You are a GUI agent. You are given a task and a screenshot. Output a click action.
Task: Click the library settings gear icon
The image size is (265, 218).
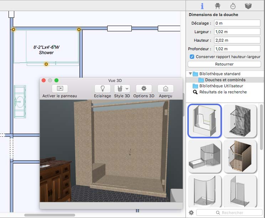click(x=191, y=213)
